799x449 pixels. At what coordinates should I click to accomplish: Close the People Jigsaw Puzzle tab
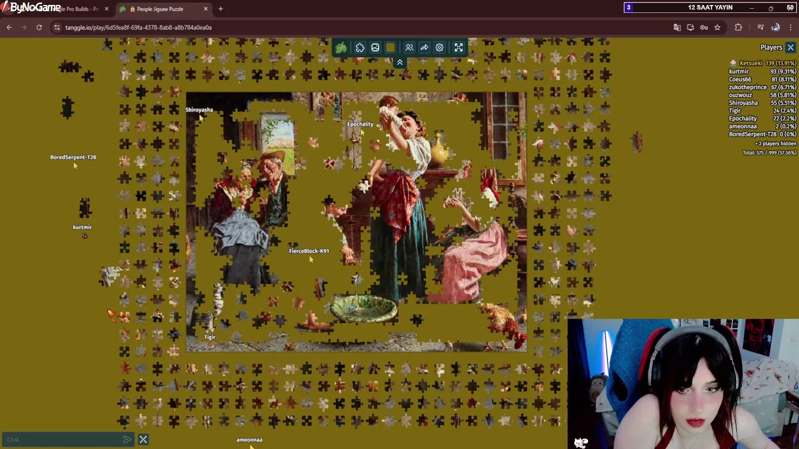(205, 9)
